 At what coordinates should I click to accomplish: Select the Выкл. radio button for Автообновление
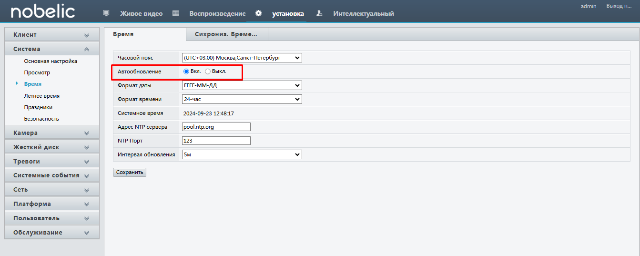click(207, 72)
